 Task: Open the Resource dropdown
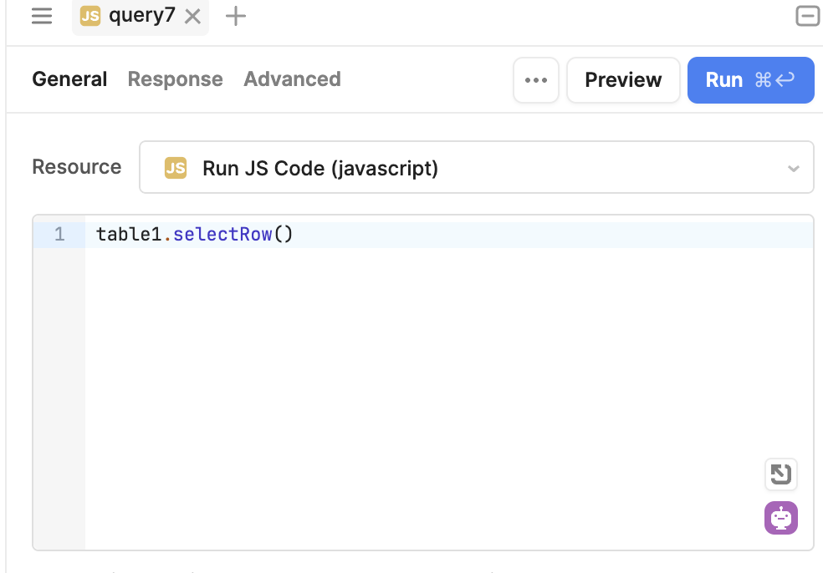(x=476, y=167)
